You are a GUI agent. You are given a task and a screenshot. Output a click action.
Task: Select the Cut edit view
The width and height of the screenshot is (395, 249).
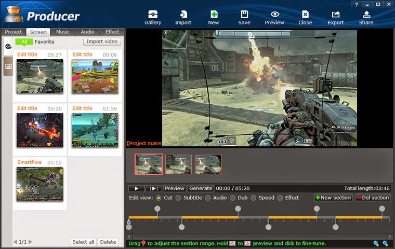pos(159,198)
